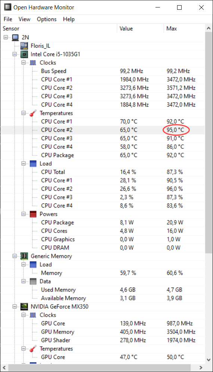
Task: Click the Generic Memory RAM icon
Action: click(x=24, y=256)
